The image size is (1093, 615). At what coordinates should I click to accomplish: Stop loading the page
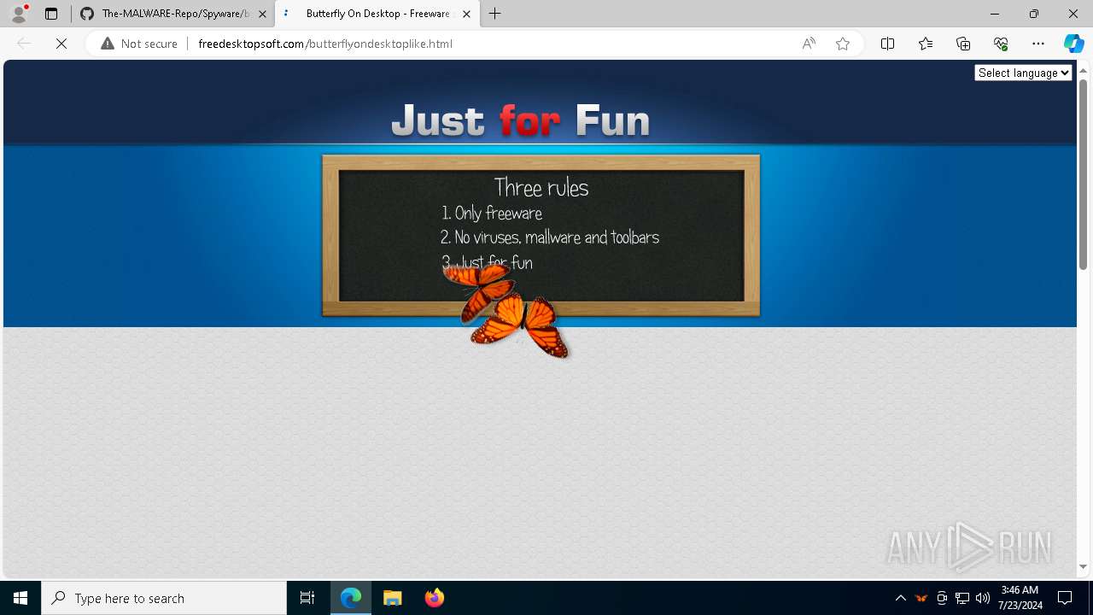pyautogui.click(x=61, y=44)
